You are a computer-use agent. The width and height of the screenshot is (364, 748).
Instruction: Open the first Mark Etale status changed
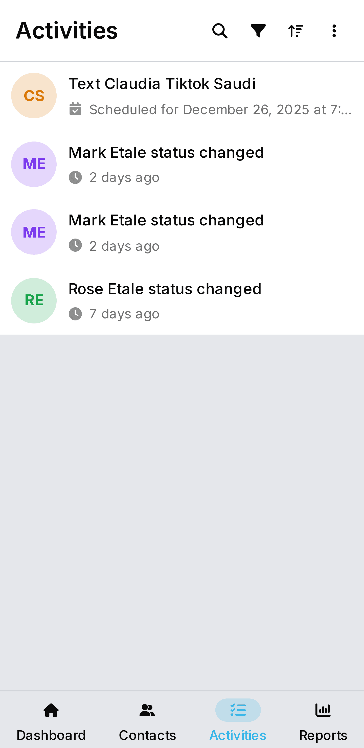pos(166,153)
